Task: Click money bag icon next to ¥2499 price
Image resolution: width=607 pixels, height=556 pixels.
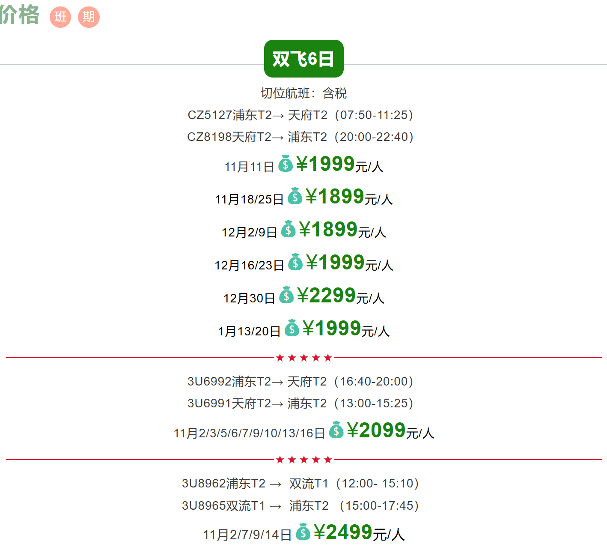Action: 303,532
